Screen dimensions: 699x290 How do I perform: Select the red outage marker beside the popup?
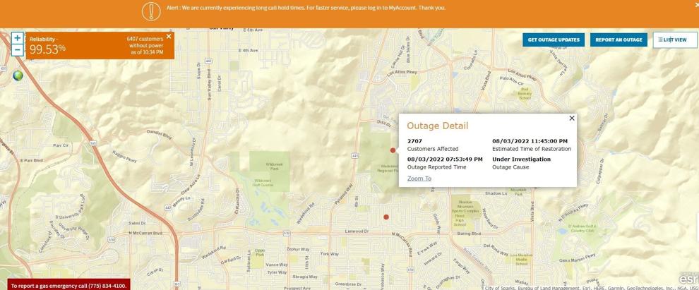393,150
